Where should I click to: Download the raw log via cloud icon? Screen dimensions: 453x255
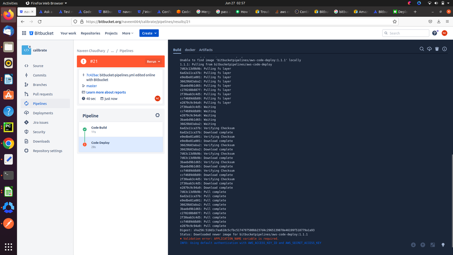click(x=429, y=49)
